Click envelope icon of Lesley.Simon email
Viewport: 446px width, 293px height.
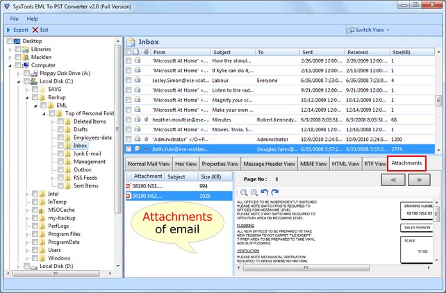click(138, 80)
